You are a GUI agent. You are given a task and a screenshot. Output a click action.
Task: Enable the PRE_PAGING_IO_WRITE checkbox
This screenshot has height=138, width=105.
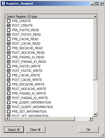pyautogui.click(x=9, y=94)
